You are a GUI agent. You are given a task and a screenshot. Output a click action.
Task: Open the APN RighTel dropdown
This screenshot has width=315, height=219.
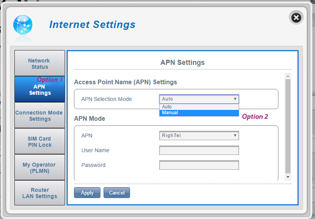(x=199, y=136)
